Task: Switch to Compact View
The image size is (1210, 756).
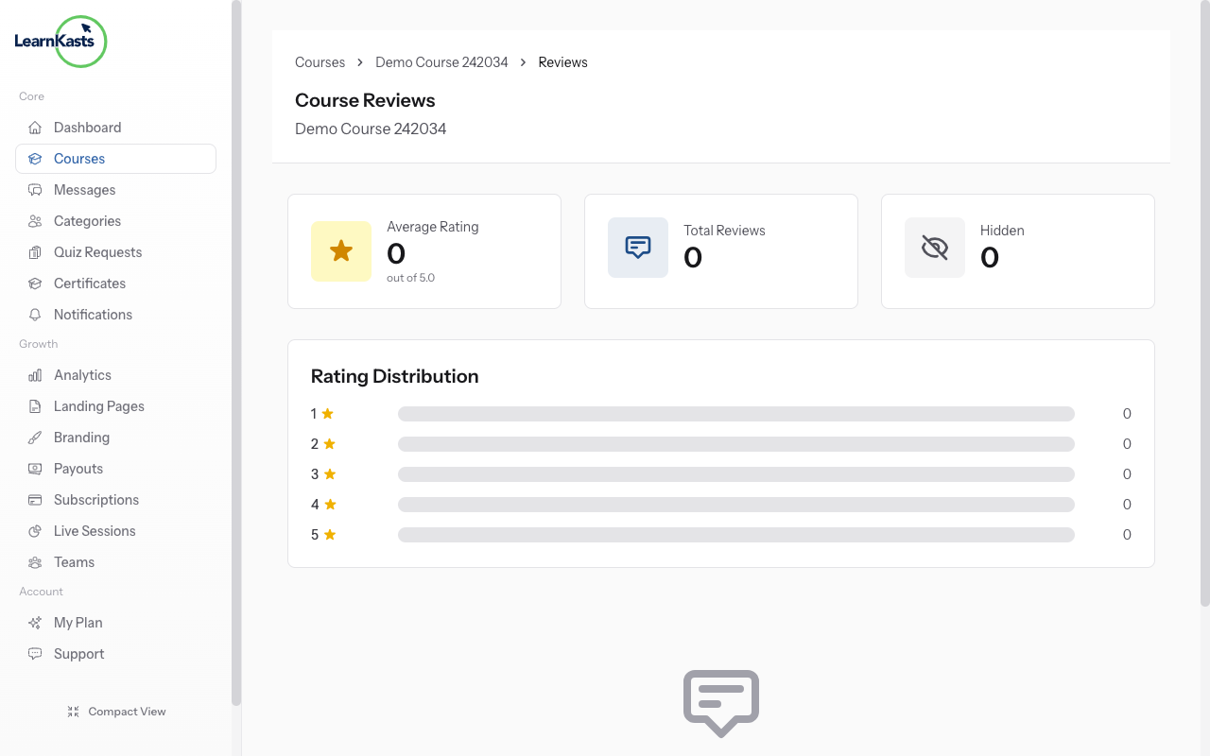Action: [x=116, y=711]
